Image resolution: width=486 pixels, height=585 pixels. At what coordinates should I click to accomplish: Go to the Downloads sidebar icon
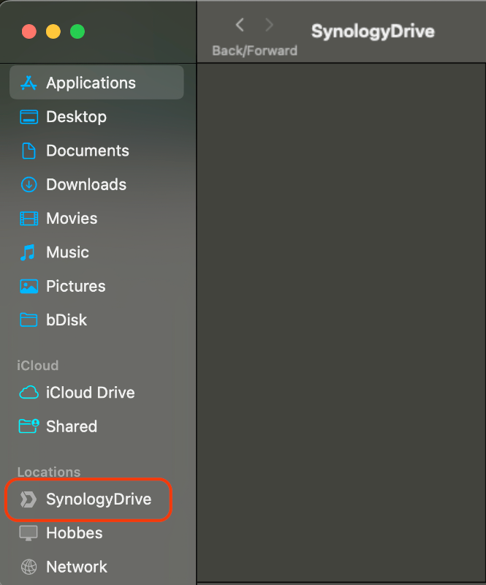[x=29, y=185]
